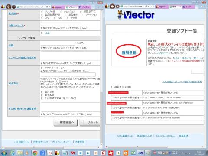This screenshot has height=156, width=208.
Task: Open Gmail icon on the taskbar
Action: coord(50,153)
